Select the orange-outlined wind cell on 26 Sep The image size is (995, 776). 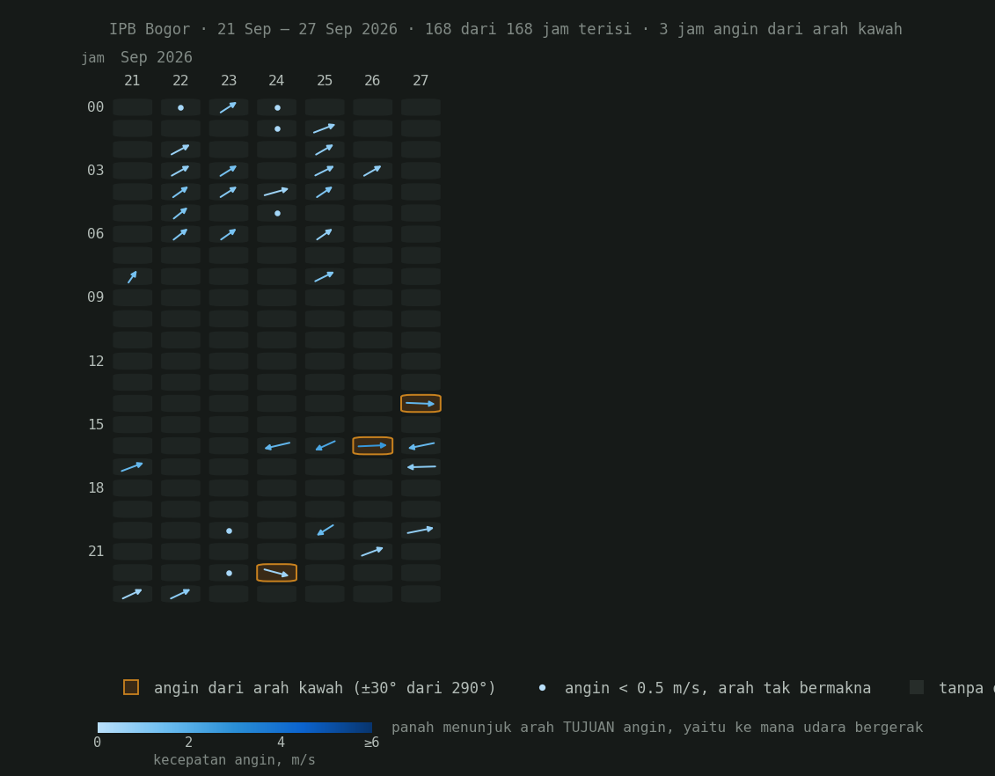[x=372, y=446]
